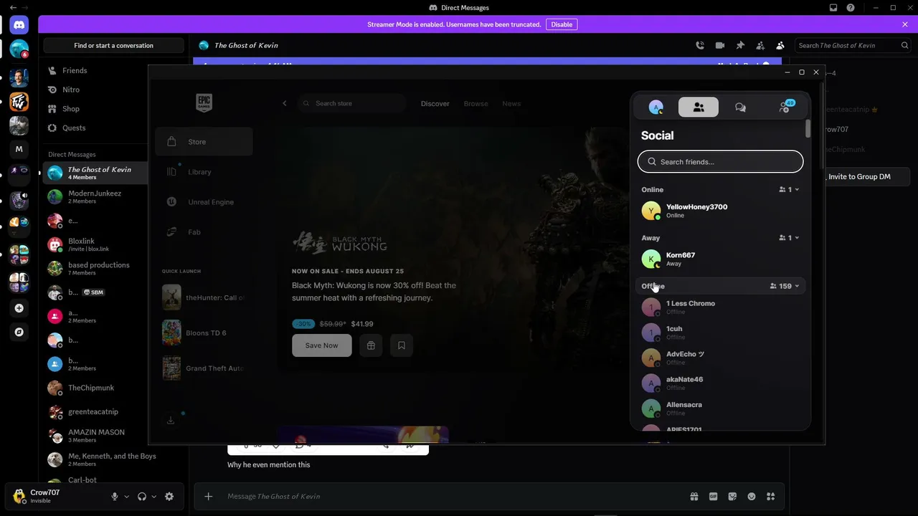Open AMAZIN MASON group chat
The image size is (918, 516).
tap(96, 436)
